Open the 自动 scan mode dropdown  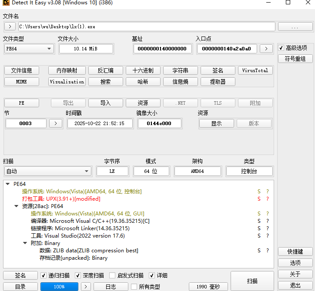[47, 171]
